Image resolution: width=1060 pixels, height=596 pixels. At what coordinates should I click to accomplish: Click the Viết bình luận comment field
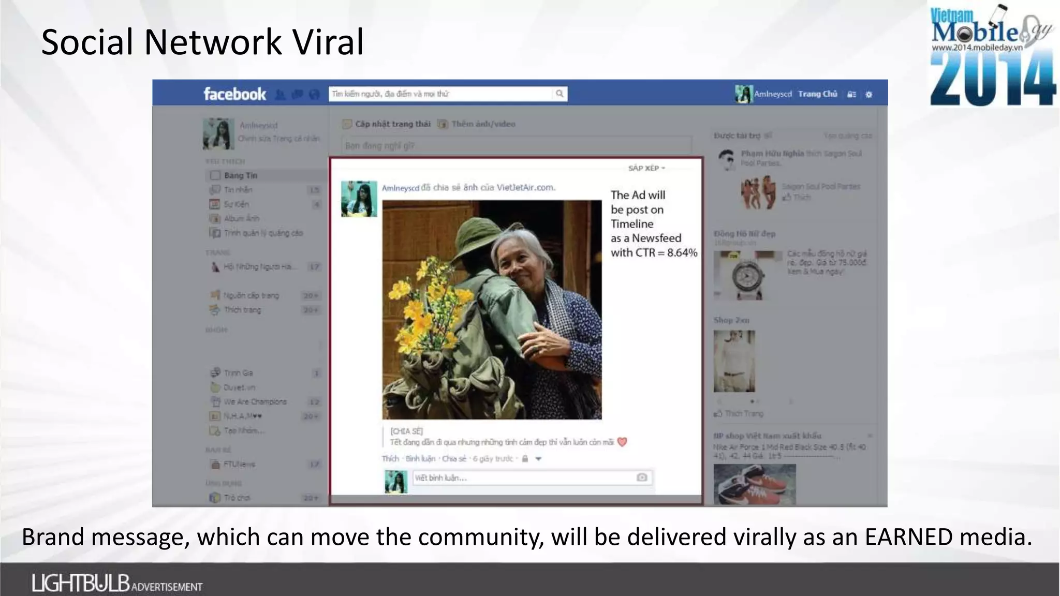[532, 478]
